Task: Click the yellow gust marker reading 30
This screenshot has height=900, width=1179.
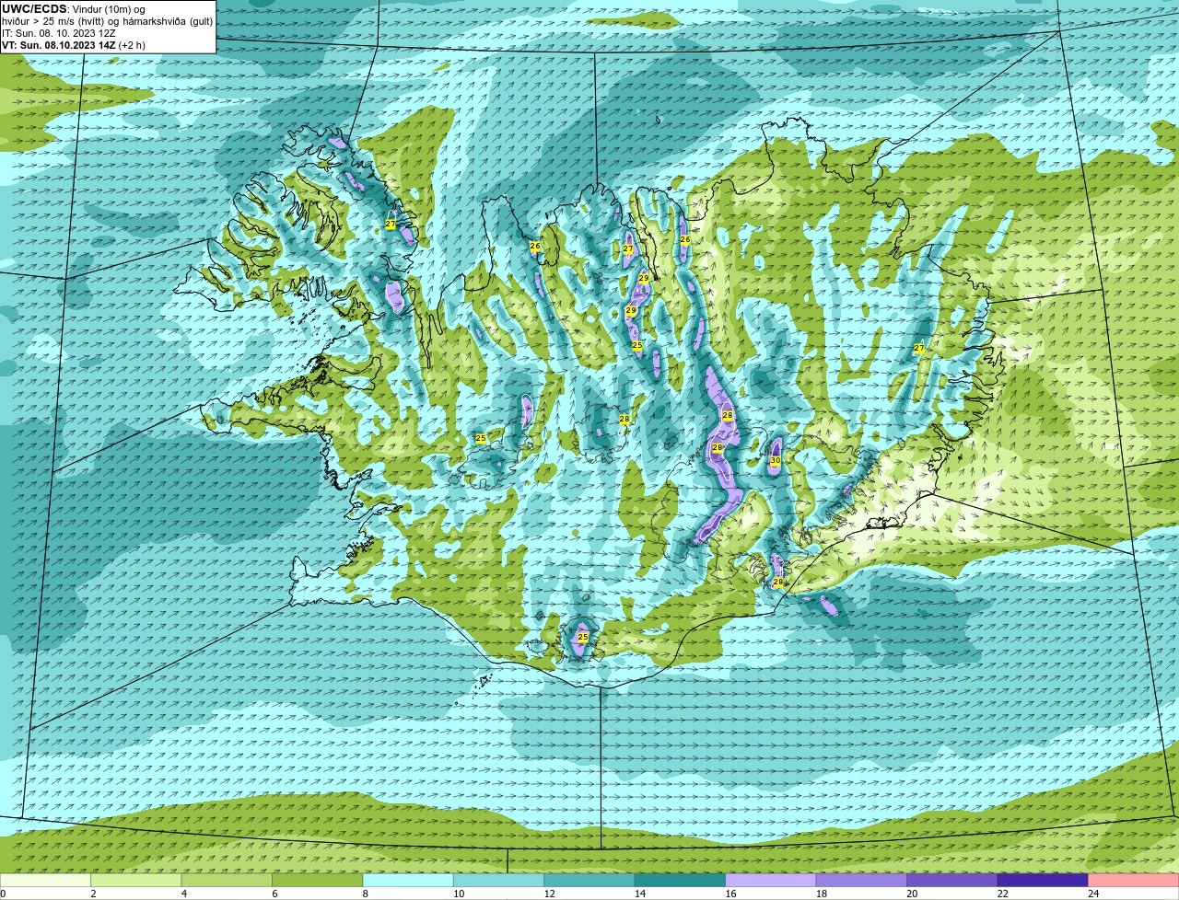Action: pyautogui.click(x=775, y=460)
